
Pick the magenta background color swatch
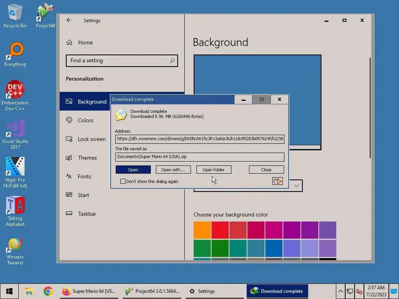coord(274,230)
